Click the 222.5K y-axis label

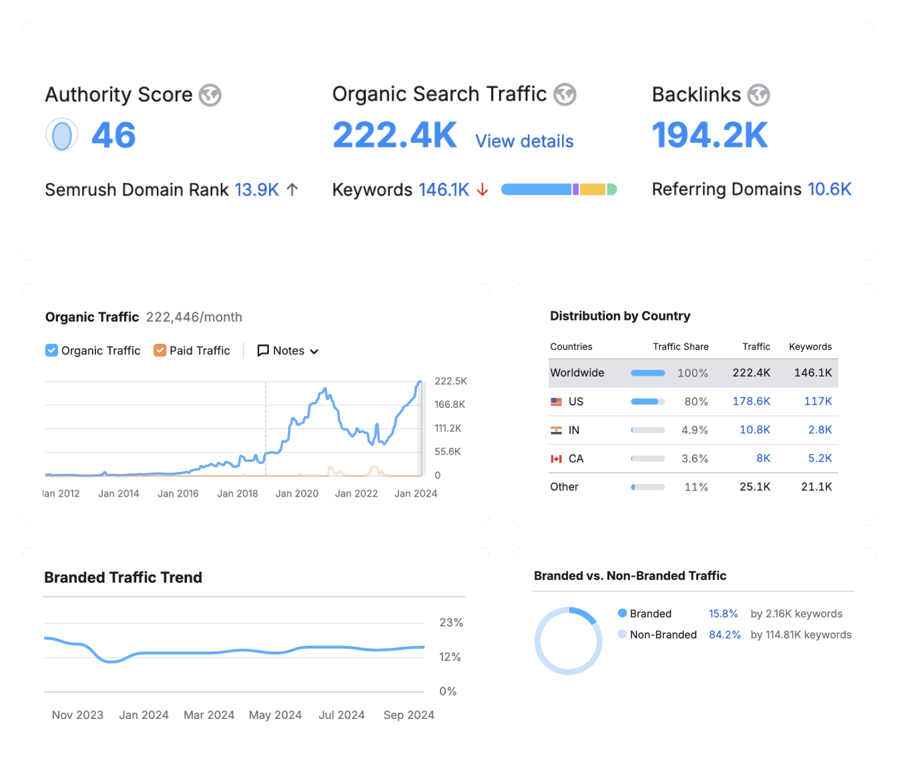click(x=451, y=381)
